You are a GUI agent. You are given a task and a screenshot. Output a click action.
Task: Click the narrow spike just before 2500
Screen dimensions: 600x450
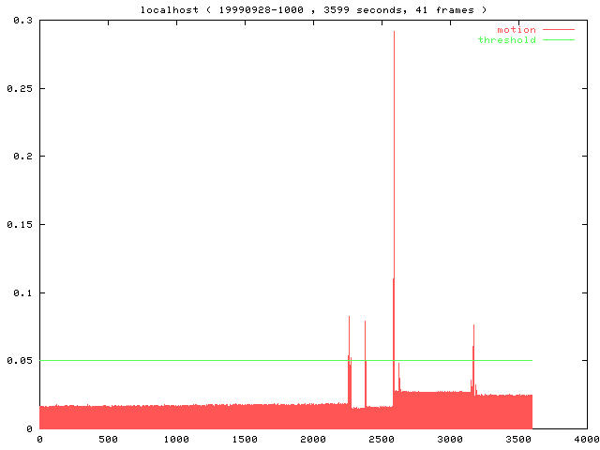point(365,323)
